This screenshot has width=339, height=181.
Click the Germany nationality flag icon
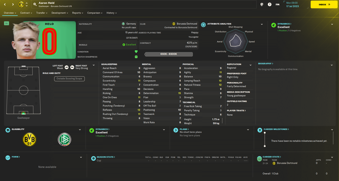tap(123, 24)
